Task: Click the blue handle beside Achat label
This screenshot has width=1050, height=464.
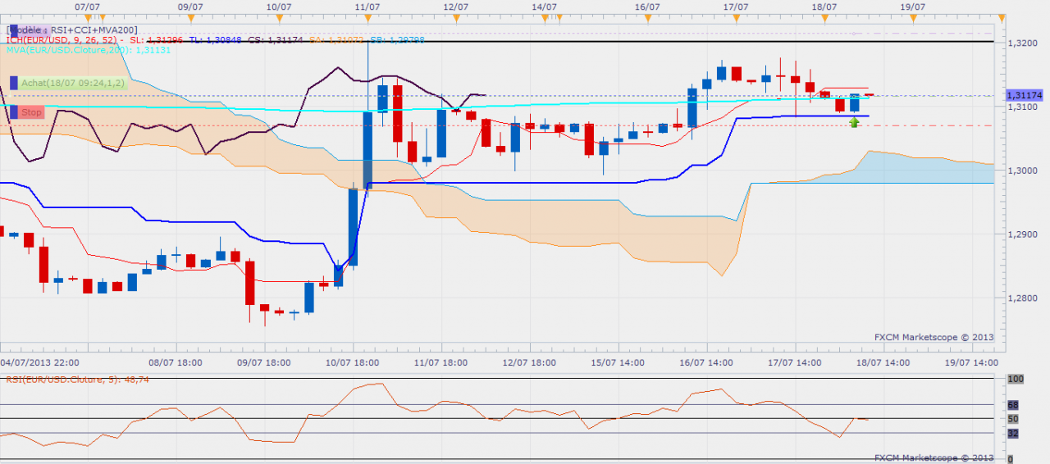Action: [14, 83]
